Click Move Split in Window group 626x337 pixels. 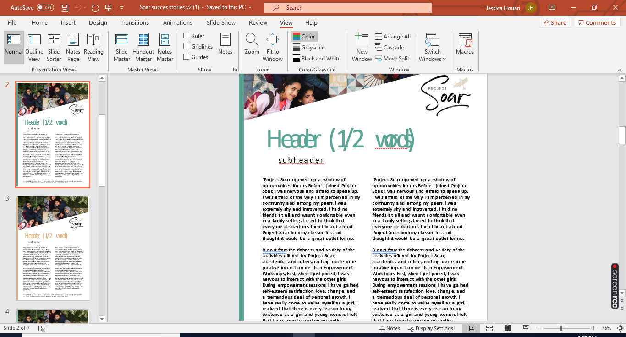click(x=392, y=59)
